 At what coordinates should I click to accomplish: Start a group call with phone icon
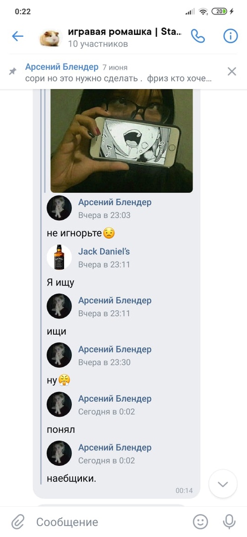198,36
